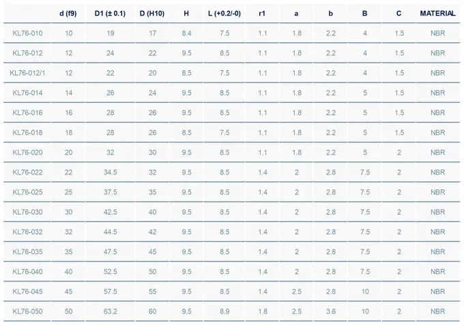Select the "r1" column header
The image size is (464, 325).
(263, 13)
